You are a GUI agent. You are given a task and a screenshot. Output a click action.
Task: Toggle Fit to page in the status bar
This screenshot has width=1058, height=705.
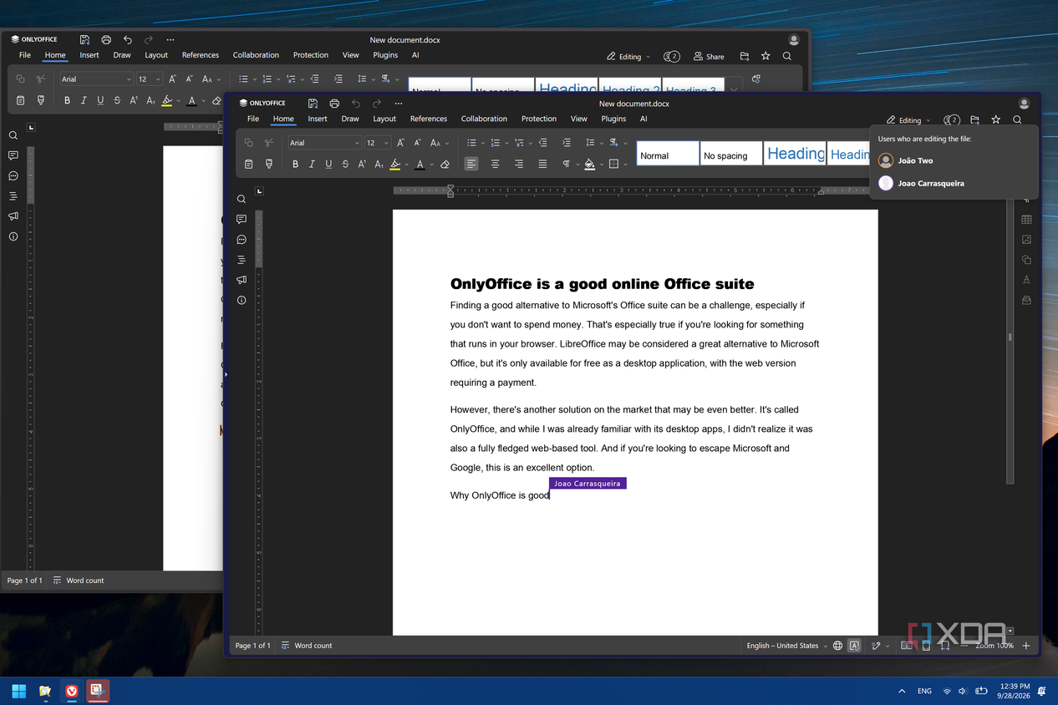926,646
